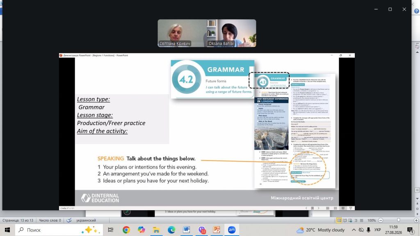
Task: Toggle Word print layout view button
Action: coord(339,220)
